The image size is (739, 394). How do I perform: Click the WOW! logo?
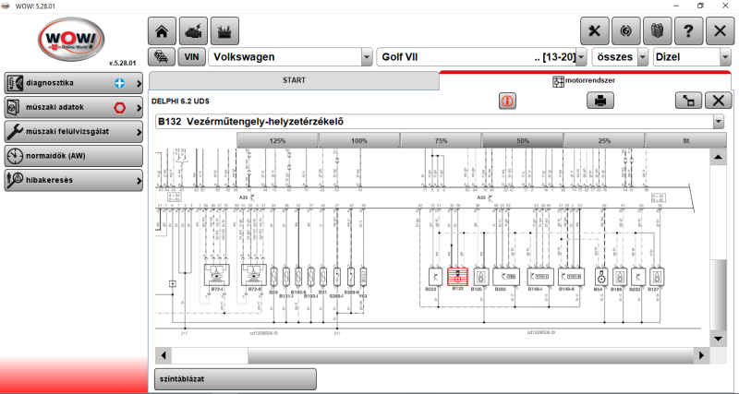71,40
